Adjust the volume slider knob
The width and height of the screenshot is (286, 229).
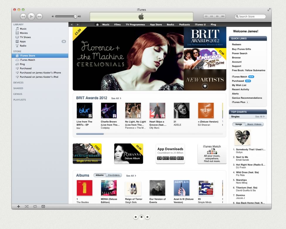(x=75, y=17)
